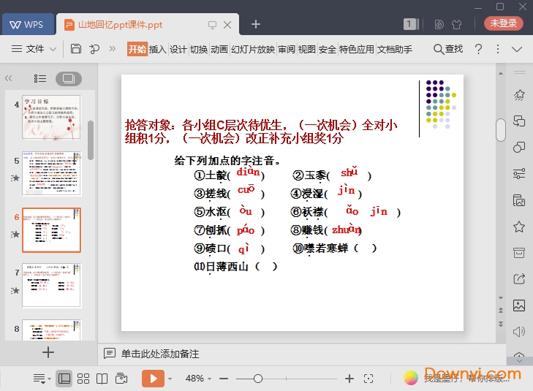Click the zoom slider handle
533x391 pixels.
(258, 379)
